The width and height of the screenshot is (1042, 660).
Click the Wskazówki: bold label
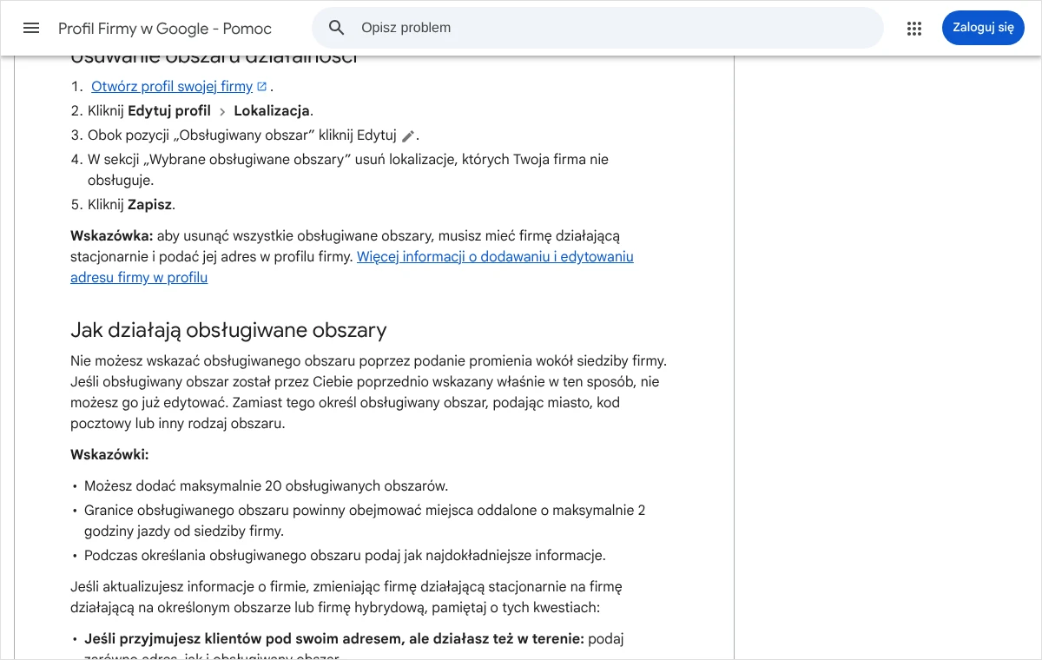click(109, 455)
